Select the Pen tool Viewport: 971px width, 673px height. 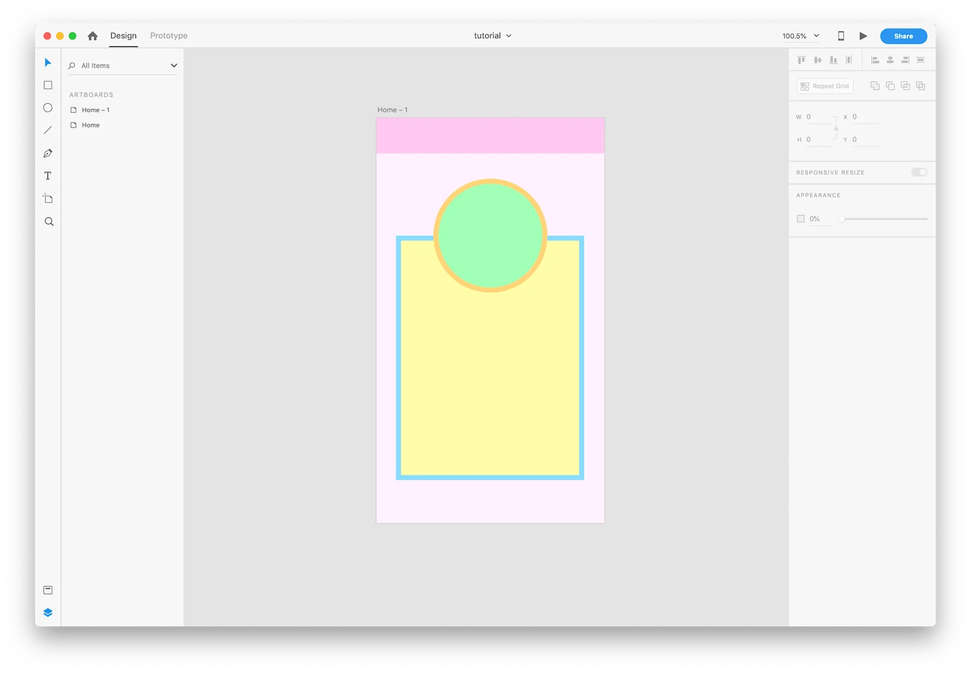48,153
